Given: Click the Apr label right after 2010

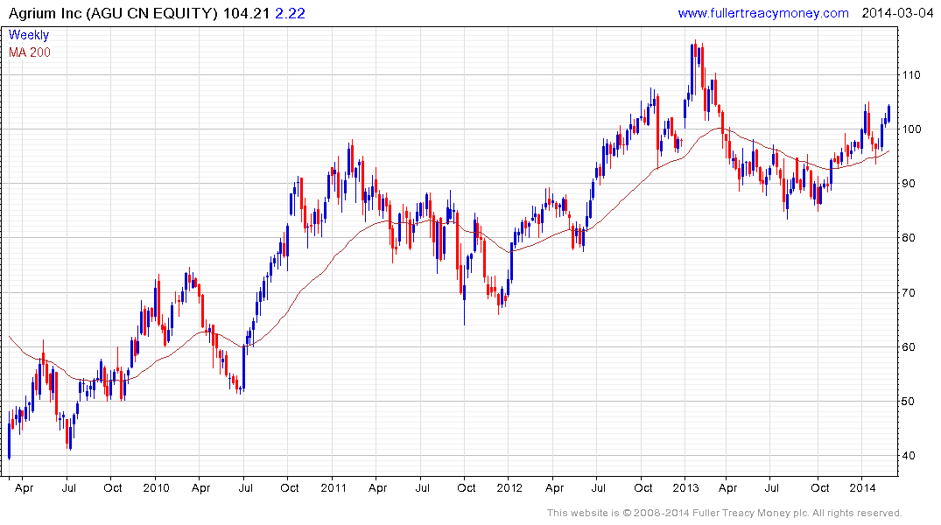Looking at the screenshot, I should click(200, 487).
